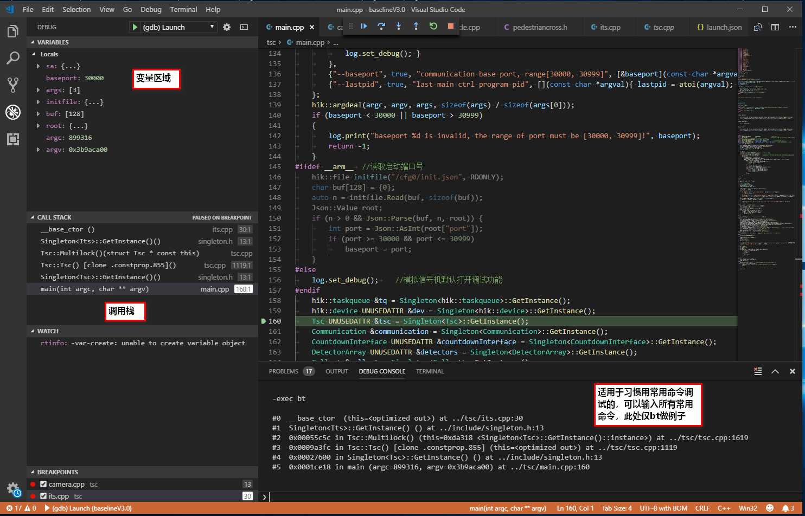Open the launch.json editor tab

coord(719,27)
